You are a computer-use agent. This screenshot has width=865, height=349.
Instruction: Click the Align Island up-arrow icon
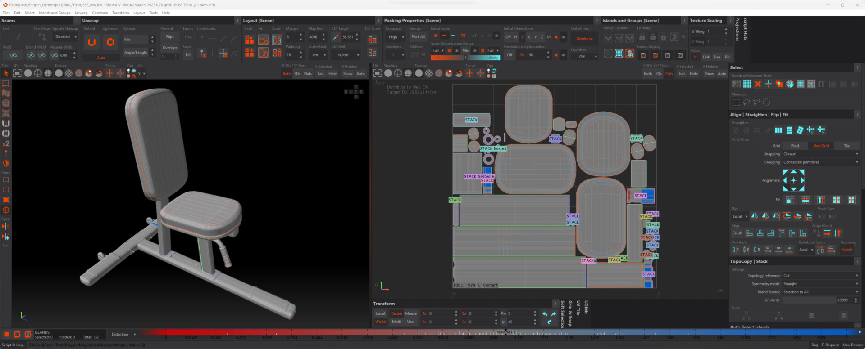click(x=838, y=233)
